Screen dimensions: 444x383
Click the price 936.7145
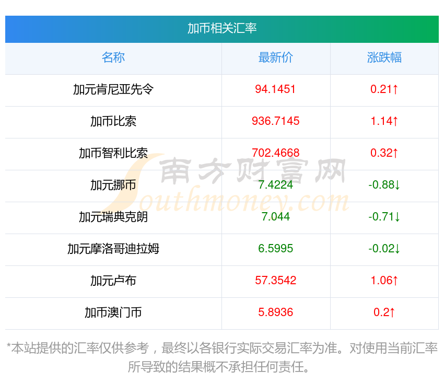point(275,121)
